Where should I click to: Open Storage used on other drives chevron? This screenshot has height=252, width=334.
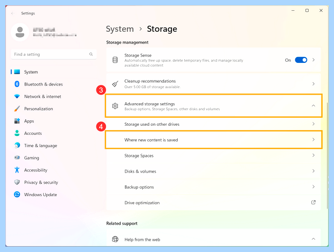(x=314, y=124)
